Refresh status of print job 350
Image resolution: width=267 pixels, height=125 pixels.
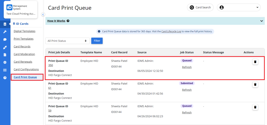(x=187, y=67)
